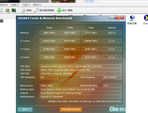Click L1 Cache Write value 59169 MB/s
148x113 pixels.
[x=70, y=41]
